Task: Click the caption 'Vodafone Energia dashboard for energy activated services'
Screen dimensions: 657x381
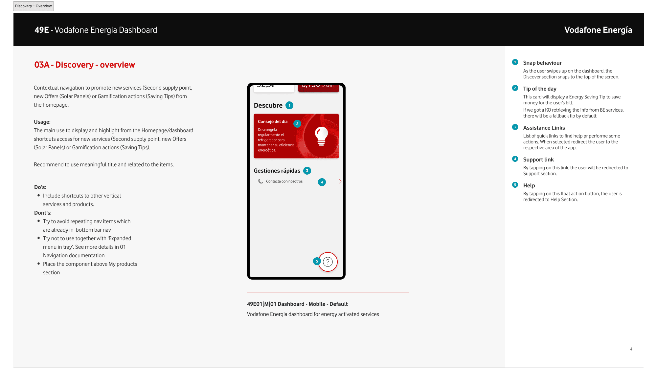Action: click(313, 314)
